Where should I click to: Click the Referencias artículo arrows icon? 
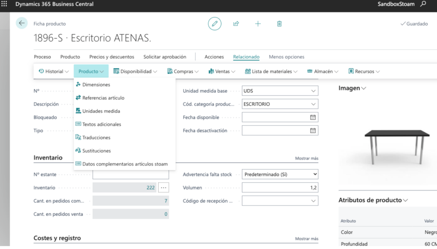pyautogui.click(x=78, y=97)
